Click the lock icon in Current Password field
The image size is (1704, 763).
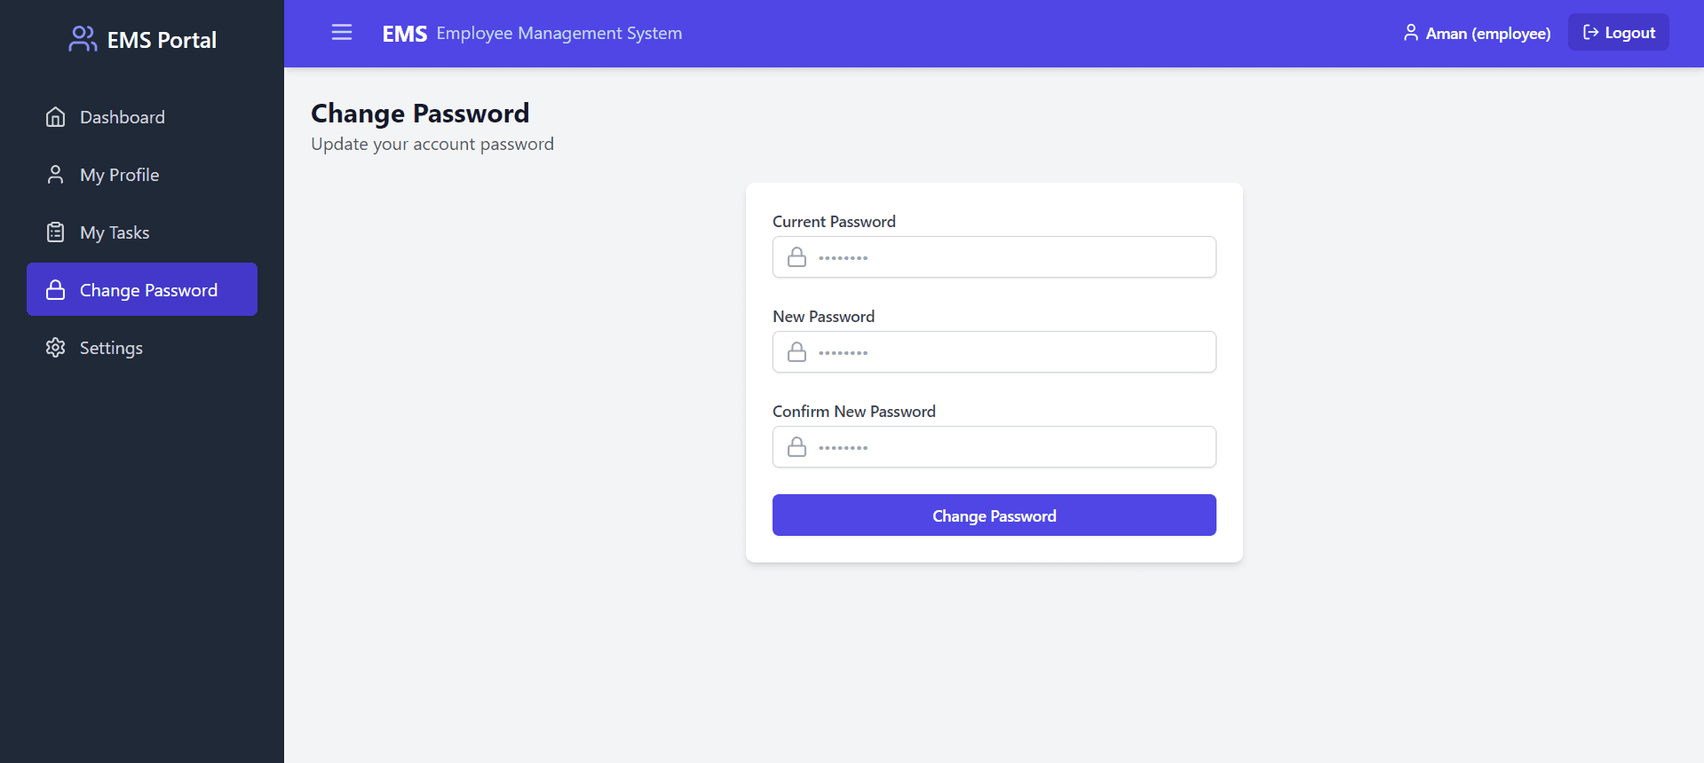pos(797,257)
